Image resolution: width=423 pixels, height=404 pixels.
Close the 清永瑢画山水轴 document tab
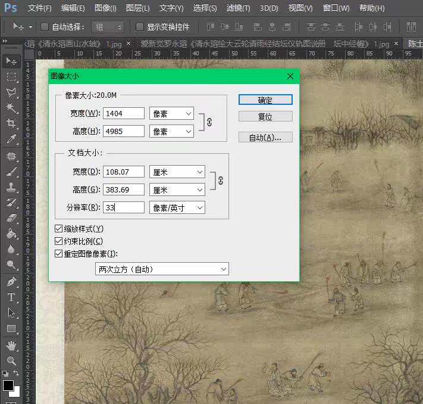(129, 43)
